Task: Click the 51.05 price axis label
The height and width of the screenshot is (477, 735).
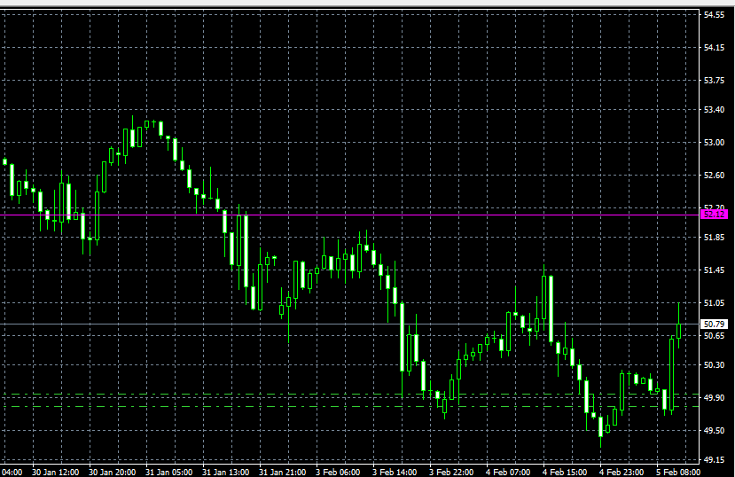Action: coord(714,303)
